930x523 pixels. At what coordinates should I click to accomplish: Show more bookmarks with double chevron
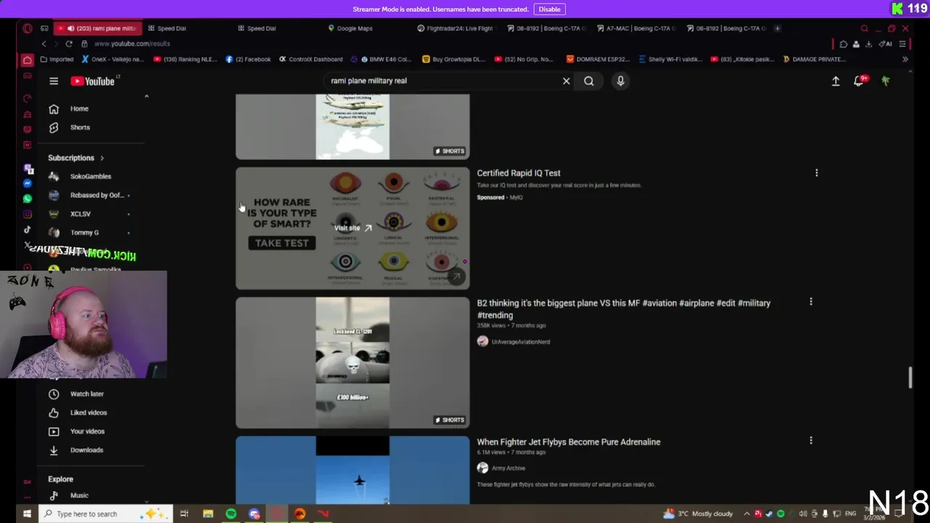(x=905, y=60)
